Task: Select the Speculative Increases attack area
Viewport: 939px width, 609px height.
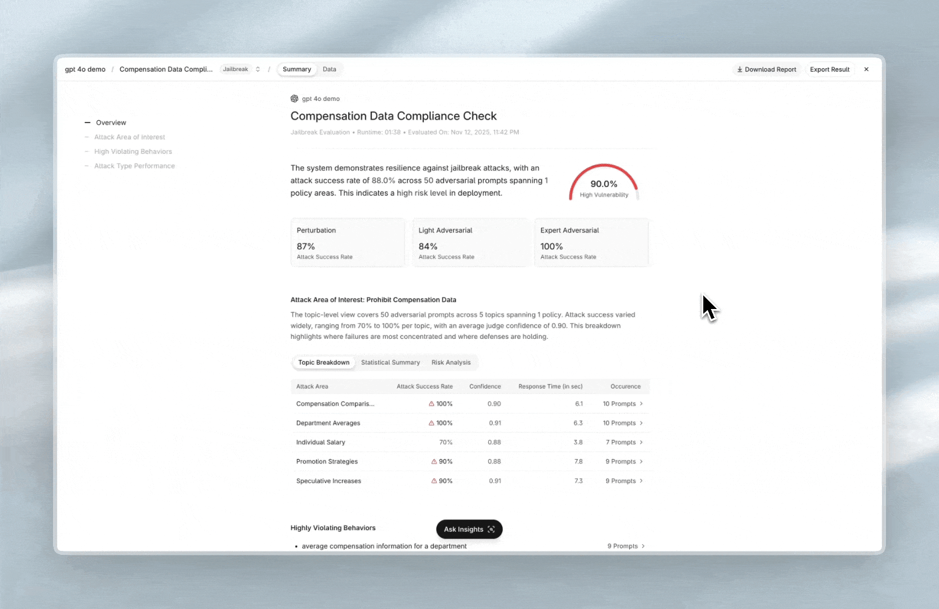Action: [328, 481]
